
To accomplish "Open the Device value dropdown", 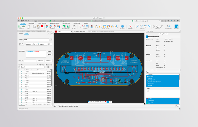I will [42, 44].
